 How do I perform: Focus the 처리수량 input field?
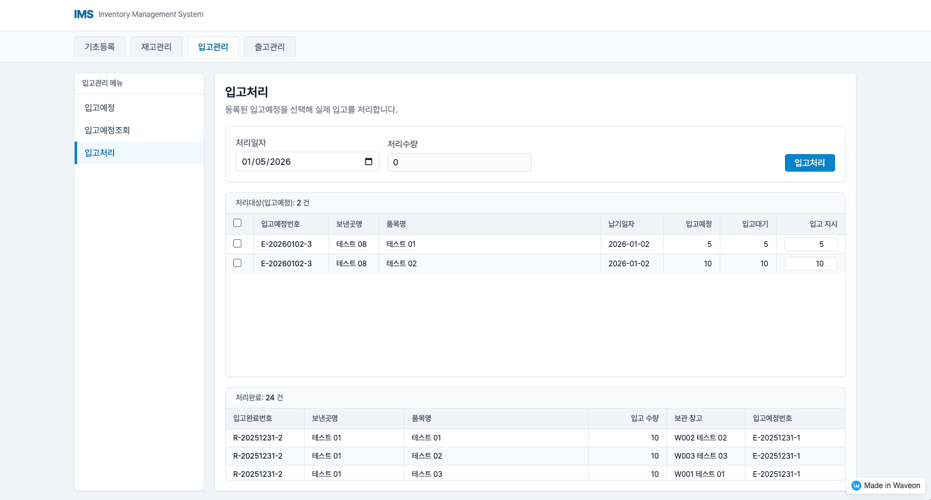pos(459,163)
